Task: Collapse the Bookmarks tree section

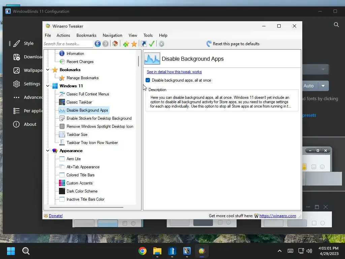Action: (x=48, y=70)
